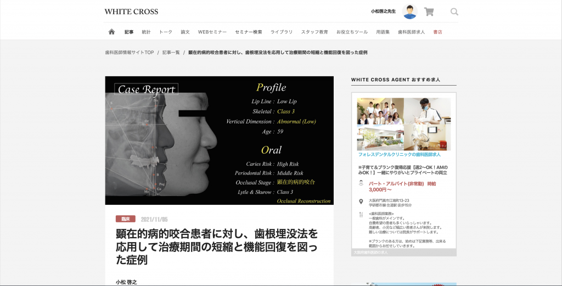Image resolution: width=562 pixels, height=286 pixels.
Task: Click the パート・アルバイト 時給3,000円 text
Action: coord(402,186)
